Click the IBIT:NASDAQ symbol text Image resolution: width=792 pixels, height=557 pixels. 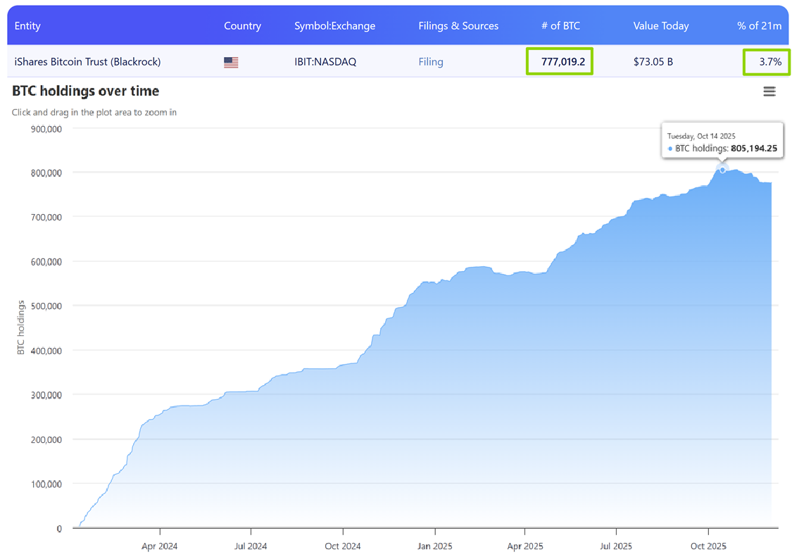[x=325, y=62]
